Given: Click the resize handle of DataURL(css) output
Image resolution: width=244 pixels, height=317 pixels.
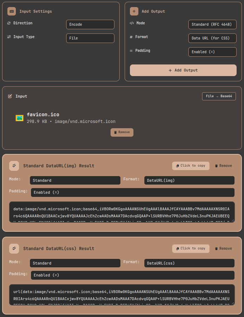Looking at the screenshot, I should coord(233,303).
